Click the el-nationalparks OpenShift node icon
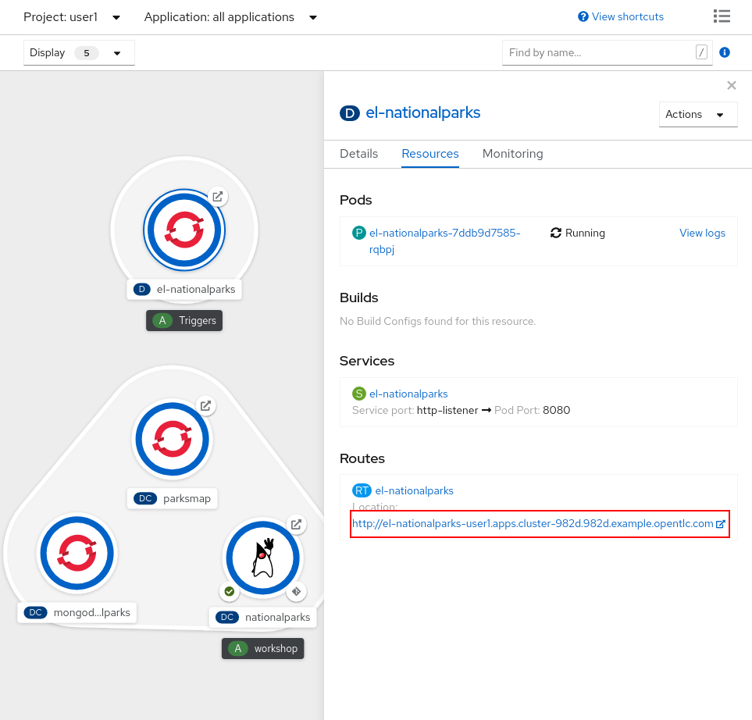The height and width of the screenshot is (720, 752). point(184,230)
